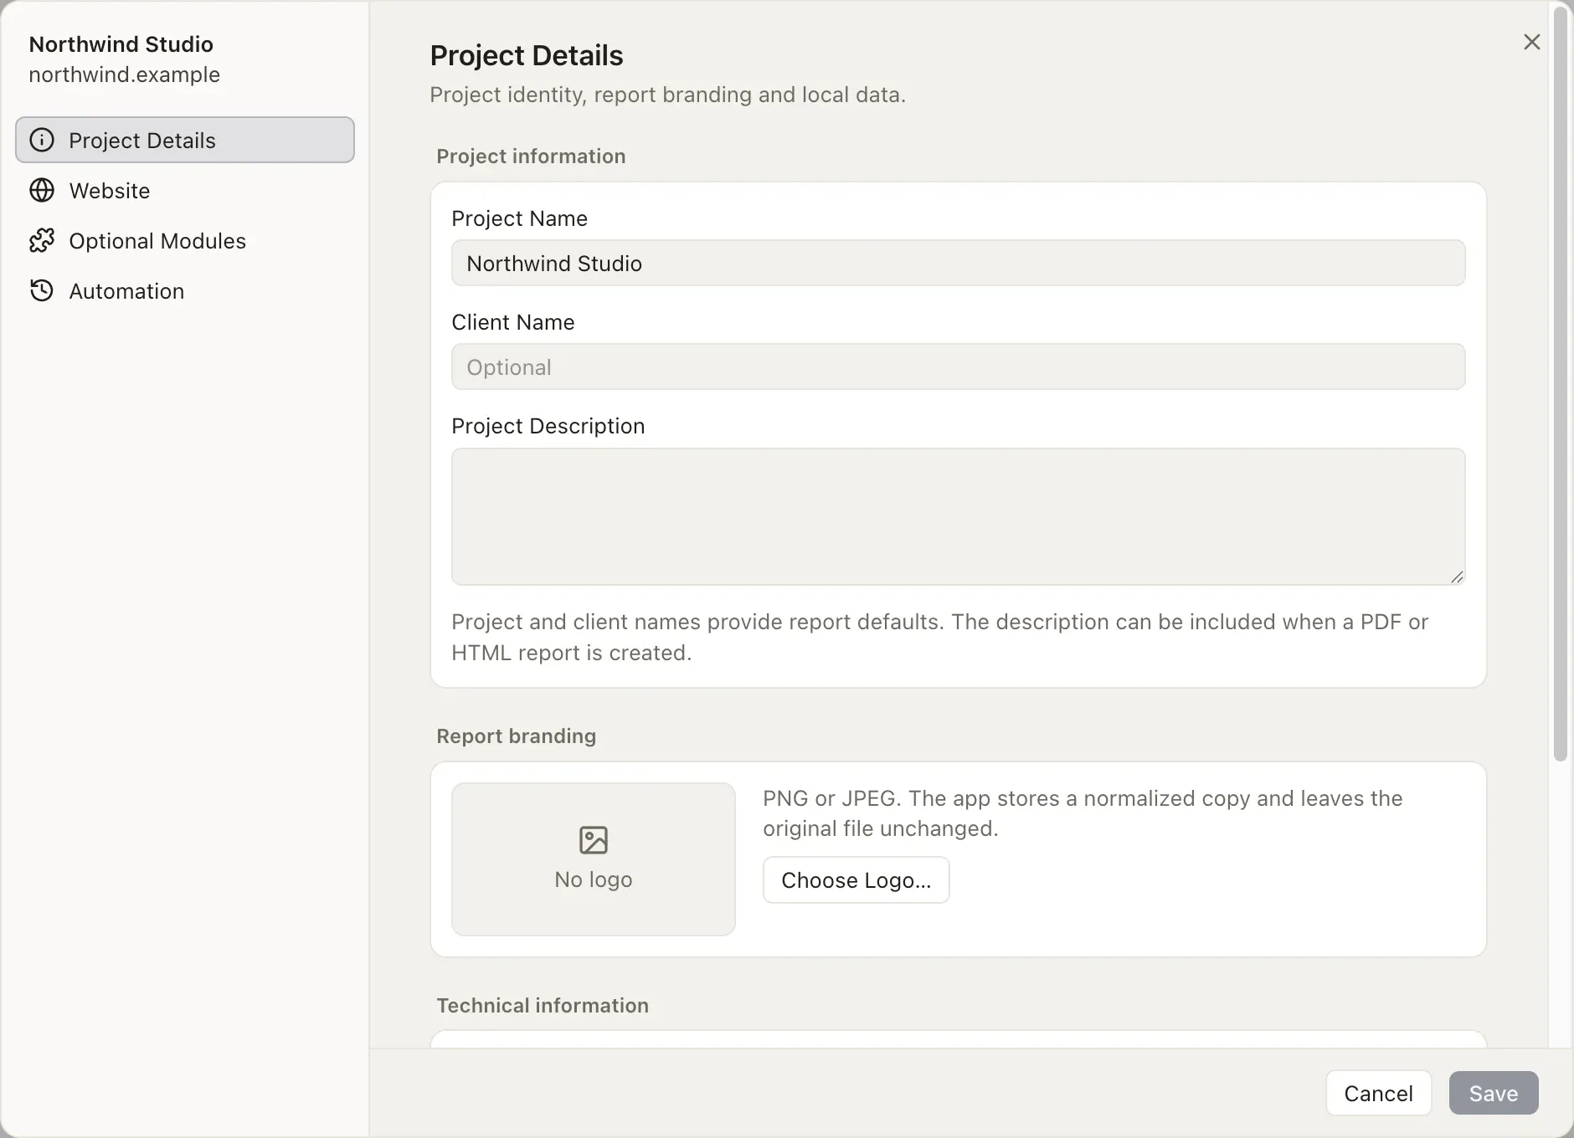This screenshot has width=1574, height=1138.
Task: Click the Project information section heading
Action: [x=531, y=156]
